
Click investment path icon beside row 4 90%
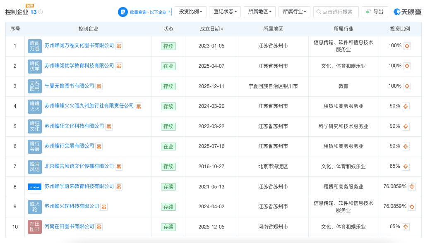pyautogui.click(x=406, y=106)
